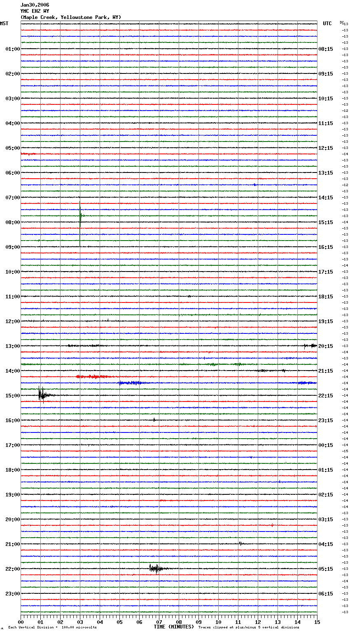This screenshot has width=350, height=633.
Task: Click the MST column header
Action: (4, 24)
